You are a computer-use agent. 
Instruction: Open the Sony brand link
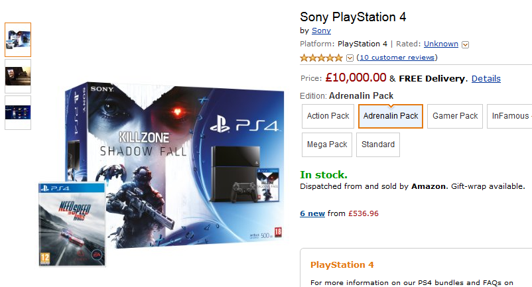(321, 30)
